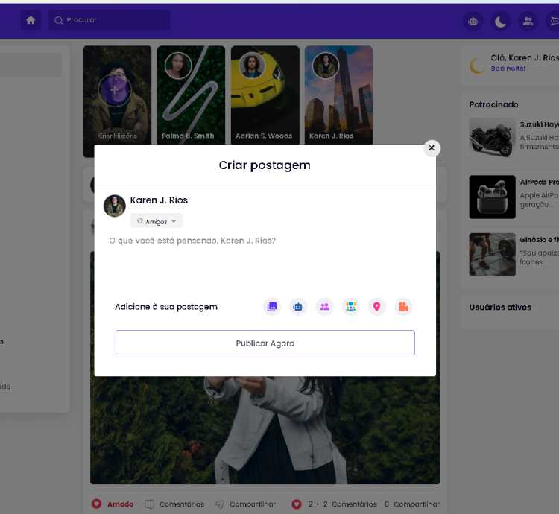
Task: Click the multicolor group icon in post options
Action: (x=350, y=306)
